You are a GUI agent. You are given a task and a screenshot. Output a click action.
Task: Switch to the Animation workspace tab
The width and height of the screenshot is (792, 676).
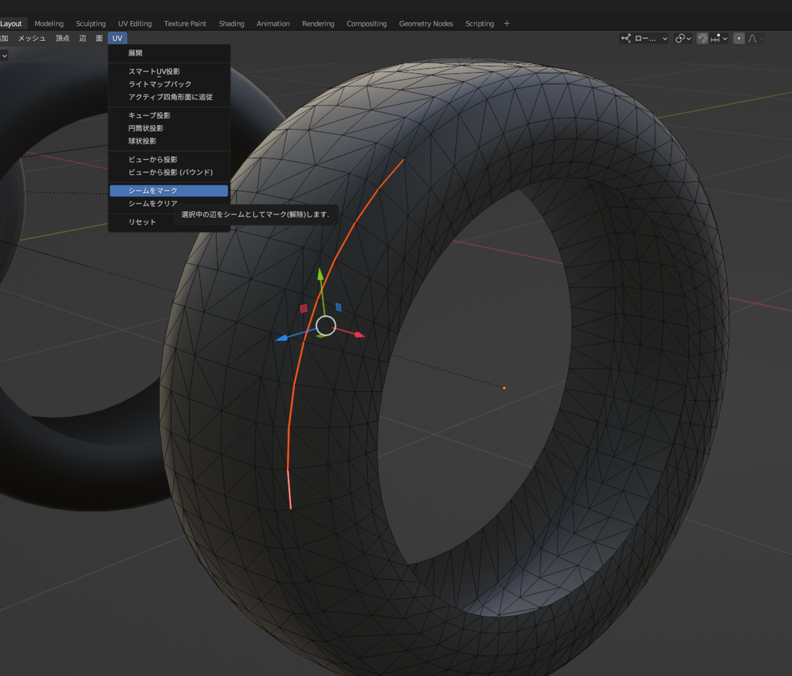tap(273, 23)
